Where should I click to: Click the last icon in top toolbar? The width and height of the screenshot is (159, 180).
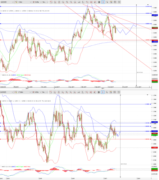pyautogui.click(x=119, y=2)
